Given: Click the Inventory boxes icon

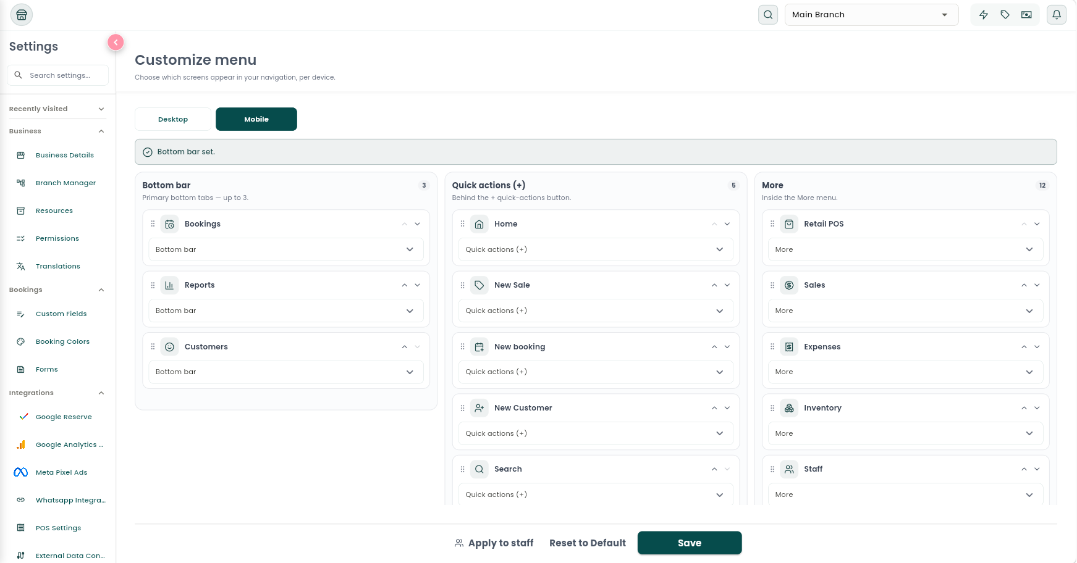Looking at the screenshot, I should coord(789,408).
